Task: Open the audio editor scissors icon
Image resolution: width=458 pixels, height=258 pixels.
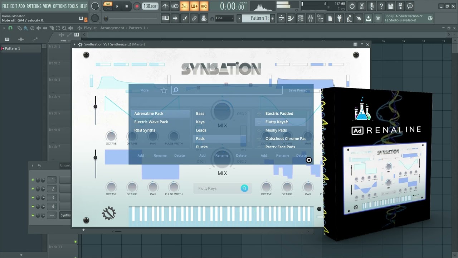Action: [362, 6]
